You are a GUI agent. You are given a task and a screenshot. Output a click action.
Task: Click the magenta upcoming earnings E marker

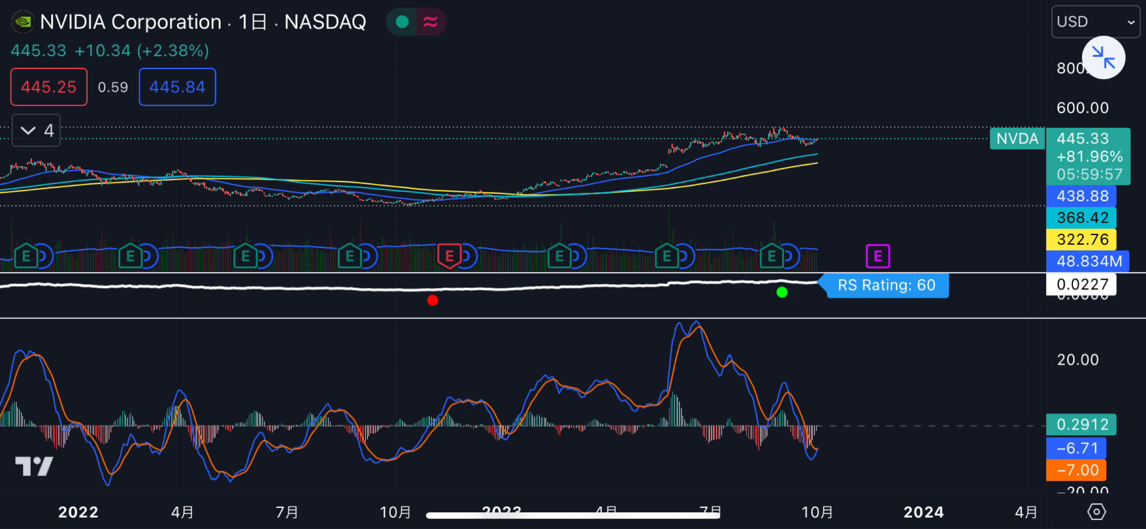(x=878, y=256)
